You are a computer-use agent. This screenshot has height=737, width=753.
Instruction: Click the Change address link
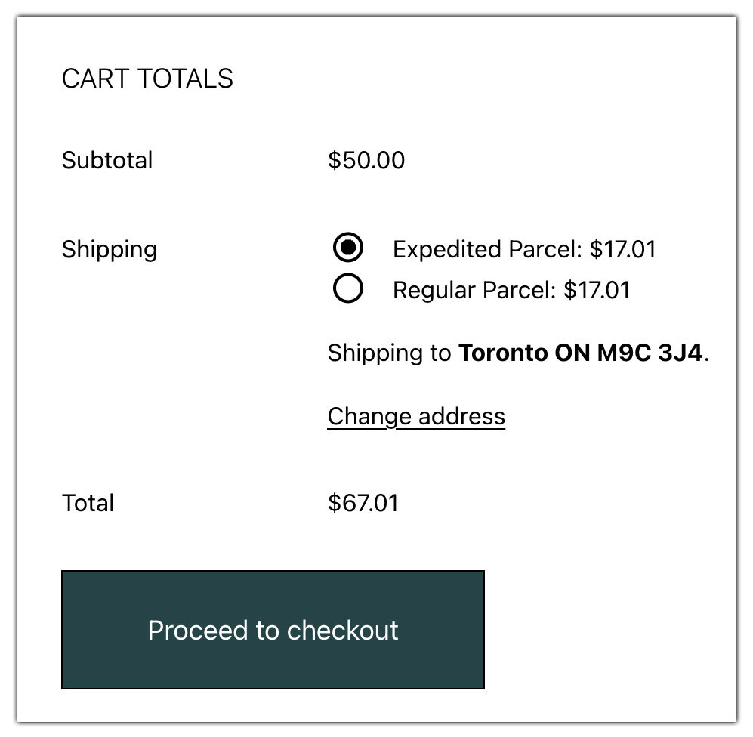[x=415, y=416]
